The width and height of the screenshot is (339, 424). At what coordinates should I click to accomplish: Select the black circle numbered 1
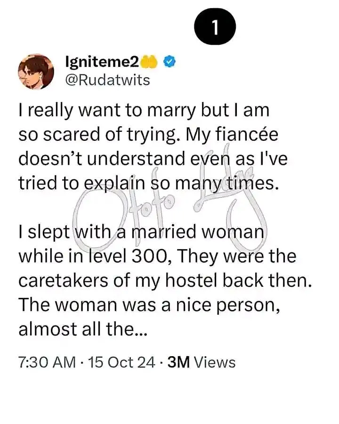(215, 26)
